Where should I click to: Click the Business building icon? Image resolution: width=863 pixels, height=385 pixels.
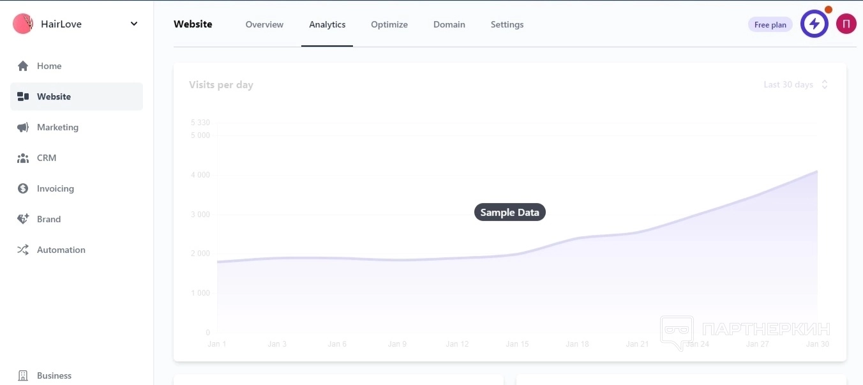(23, 375)
